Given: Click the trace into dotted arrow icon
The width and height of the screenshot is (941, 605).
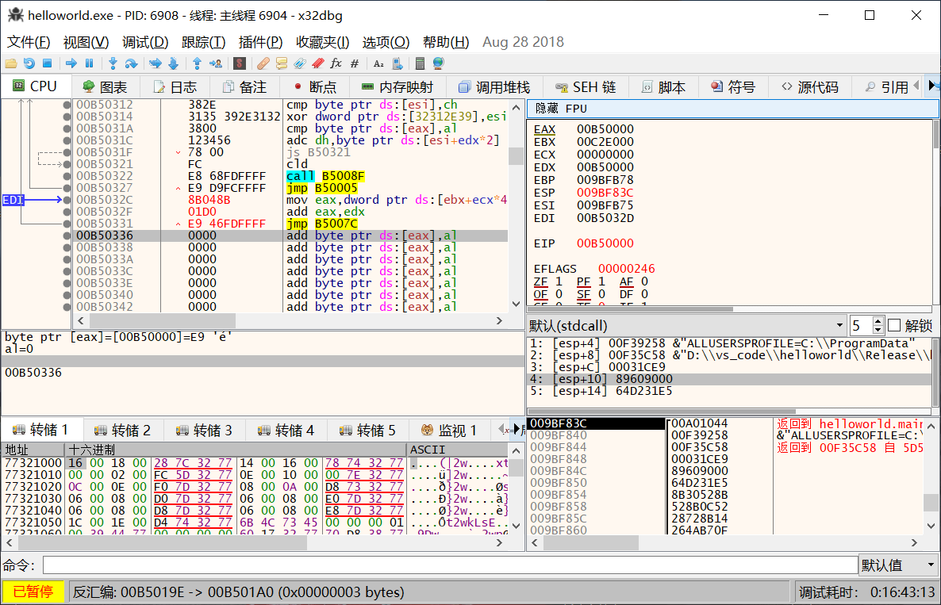Looking at the screenshot, I should coord(156,63).
